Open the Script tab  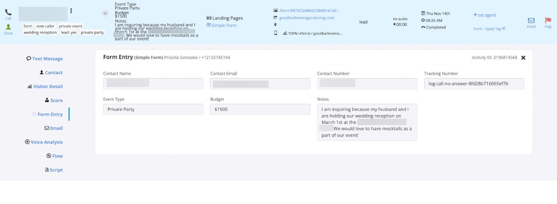[x=54, y=170]
